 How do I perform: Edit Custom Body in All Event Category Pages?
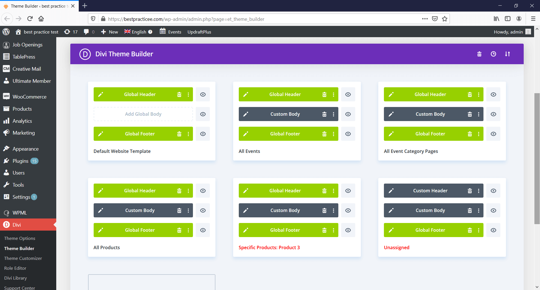tap(391, 114)
